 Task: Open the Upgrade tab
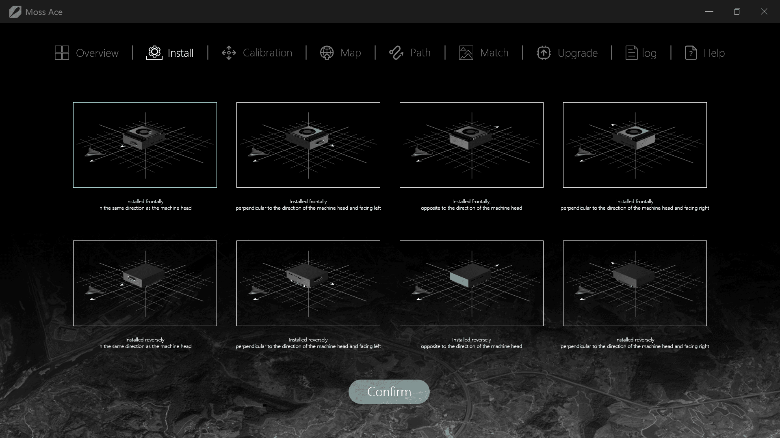point(577,53)
